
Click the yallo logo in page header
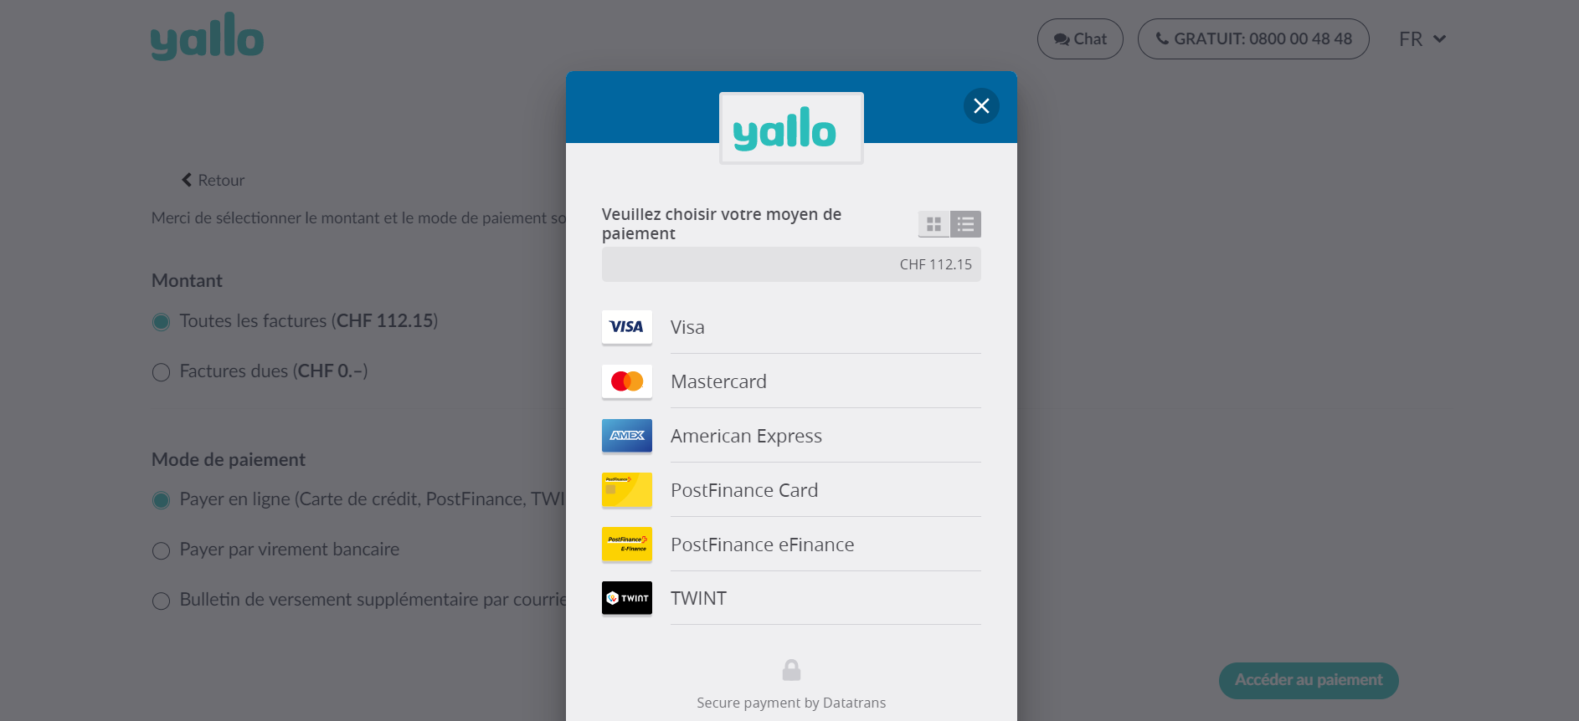click(x=207, y=37)
